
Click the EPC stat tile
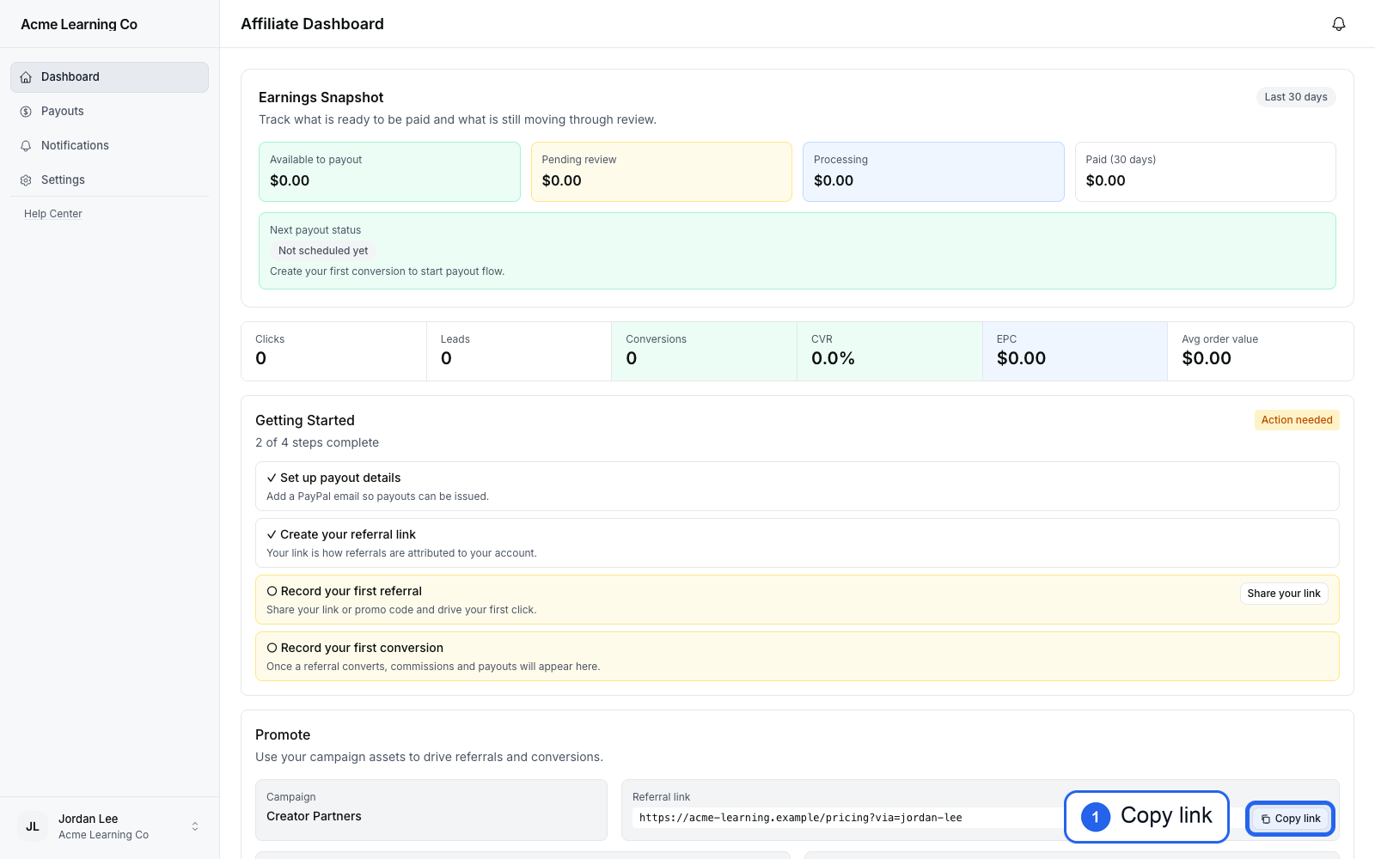point(1075,351)
